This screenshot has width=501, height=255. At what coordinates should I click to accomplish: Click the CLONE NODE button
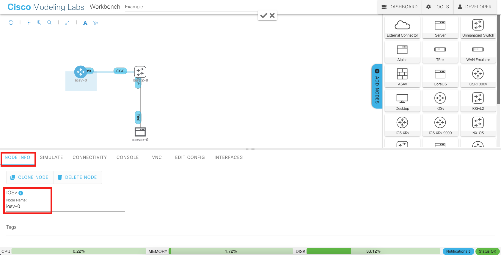point(30,177)
